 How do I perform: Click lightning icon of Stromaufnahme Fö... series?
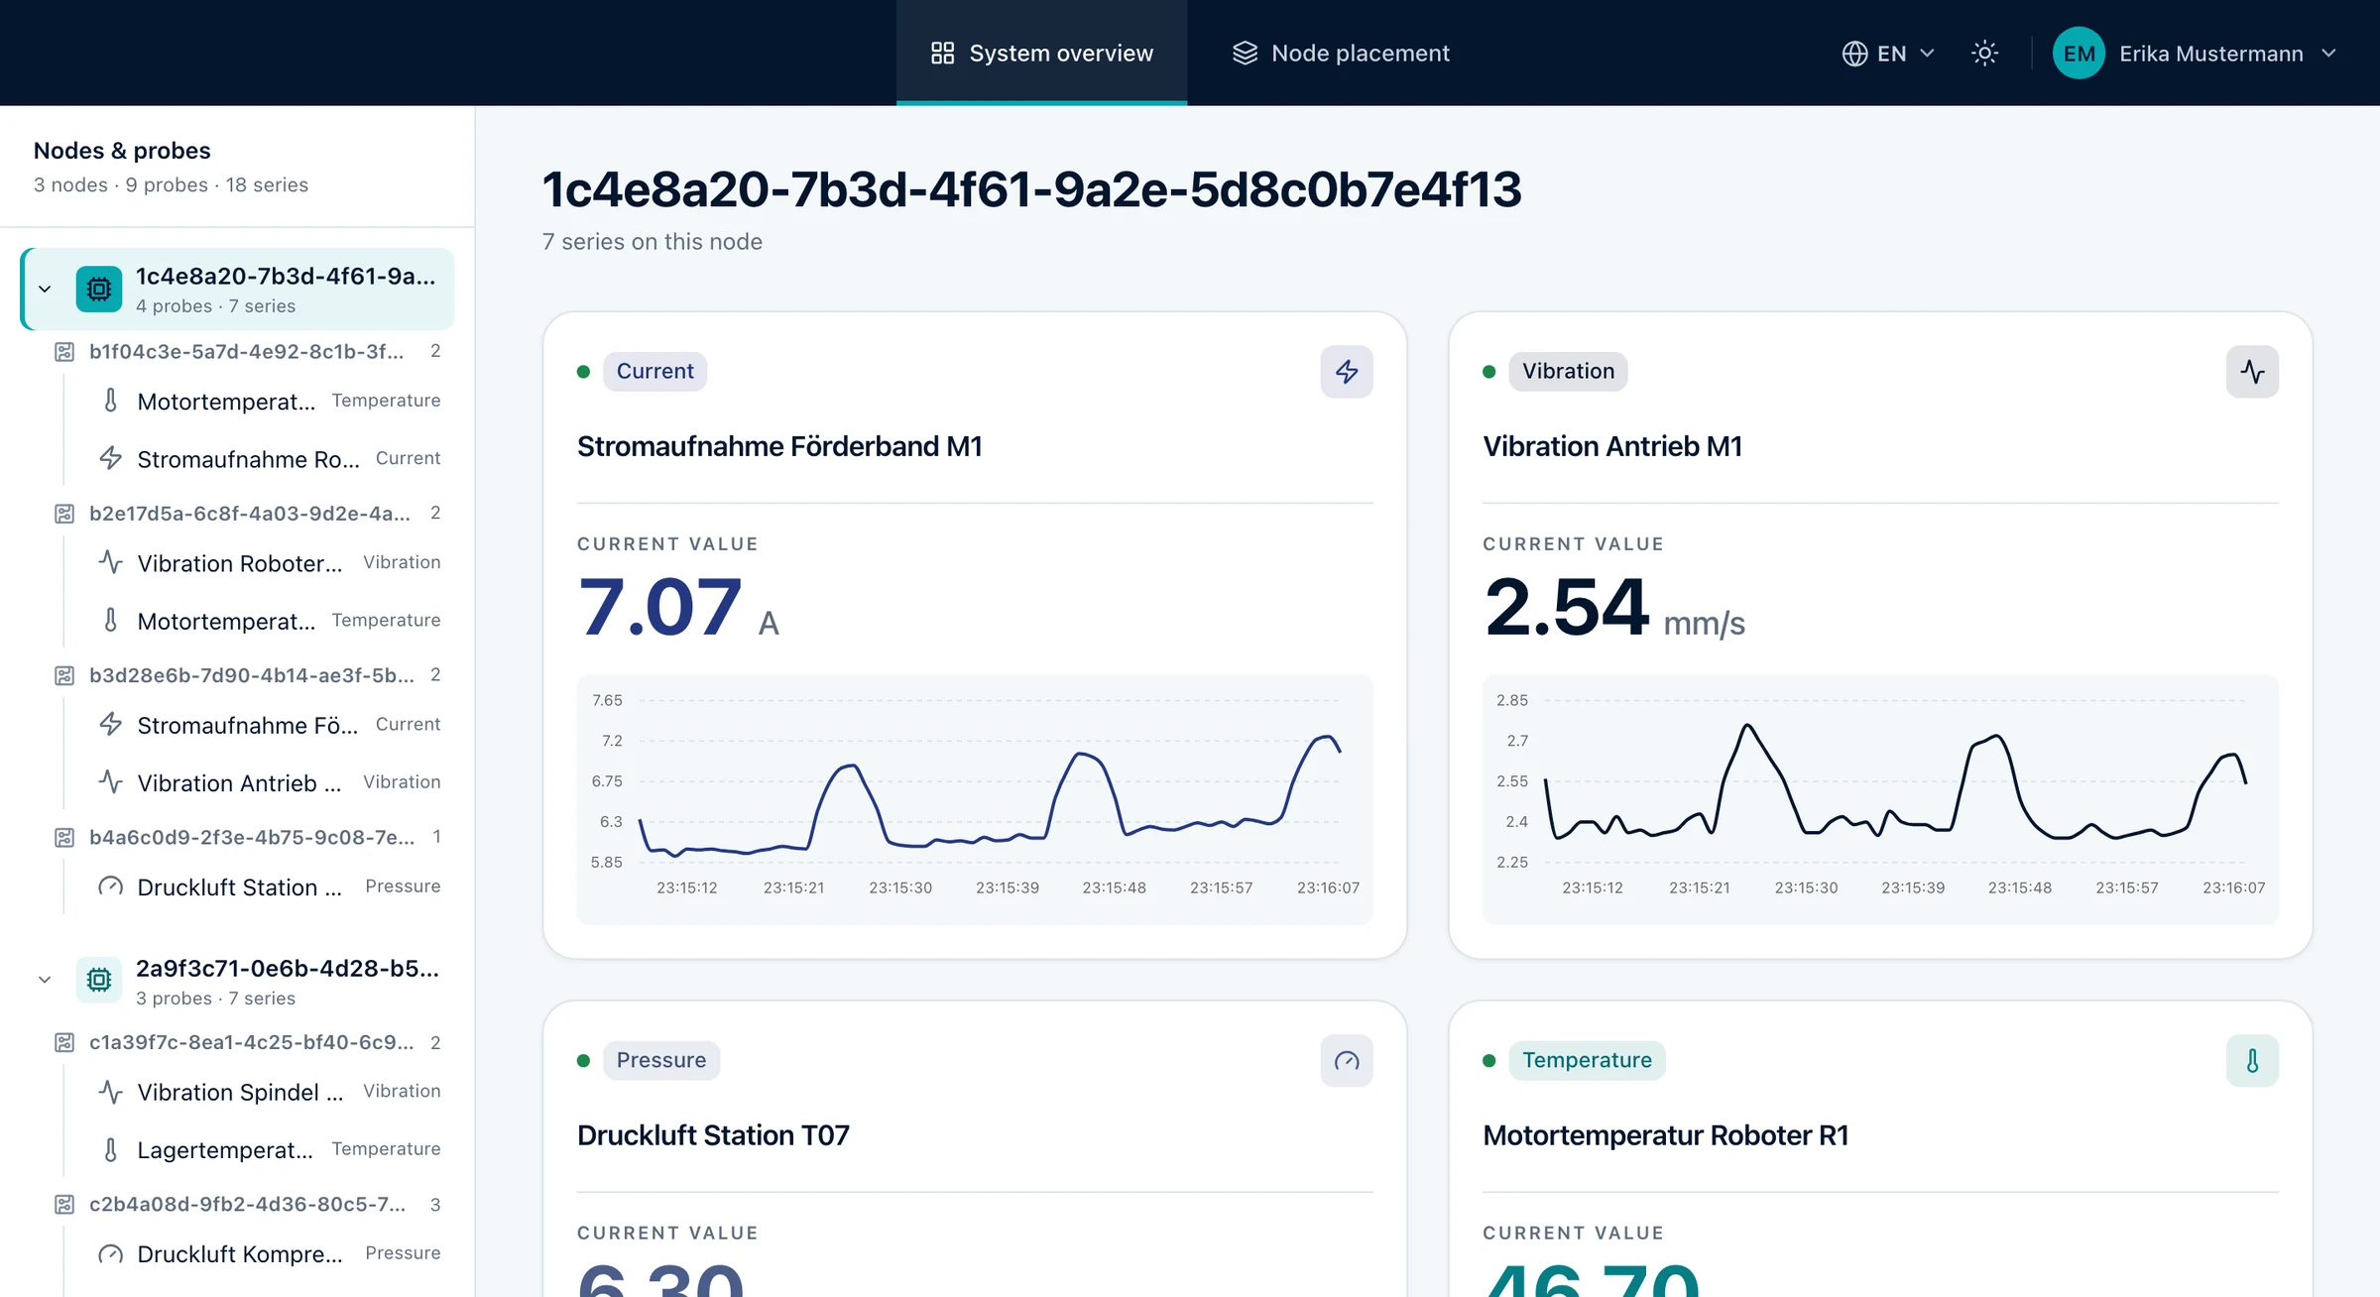pyautogui.click(x=111, y=725)
